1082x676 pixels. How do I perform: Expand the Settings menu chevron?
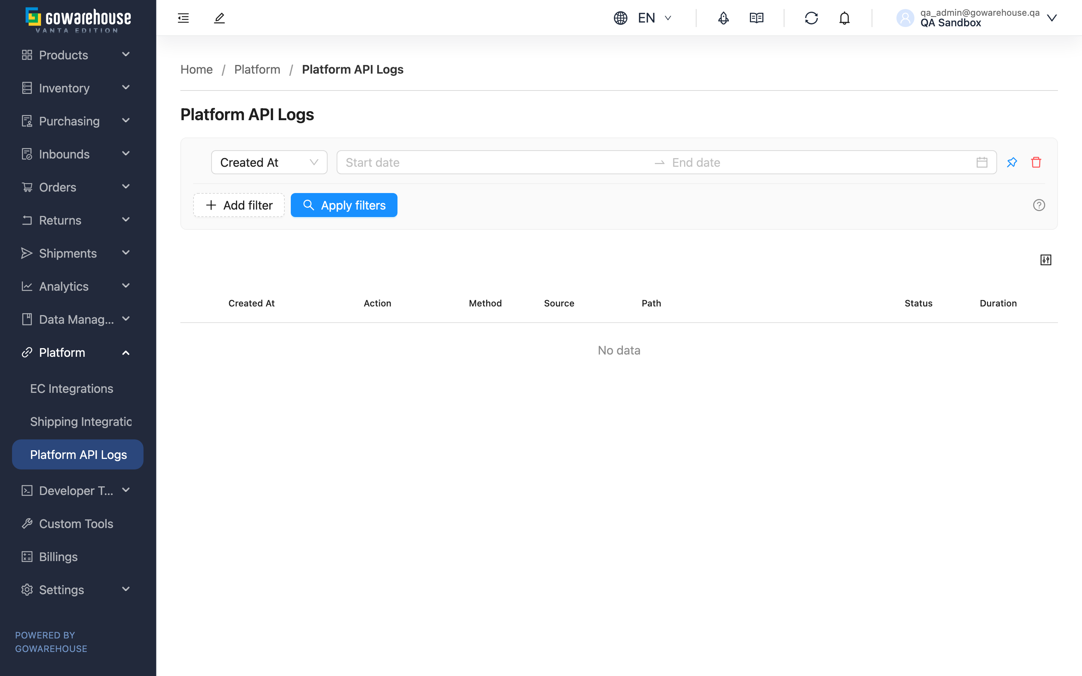[x=126, y=589]
